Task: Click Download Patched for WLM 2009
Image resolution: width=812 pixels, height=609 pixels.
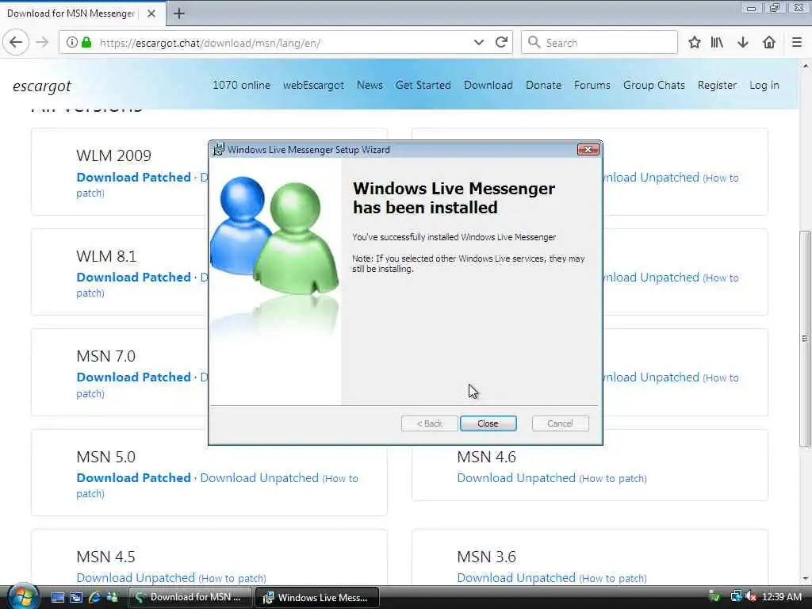Action: (133, 177)
